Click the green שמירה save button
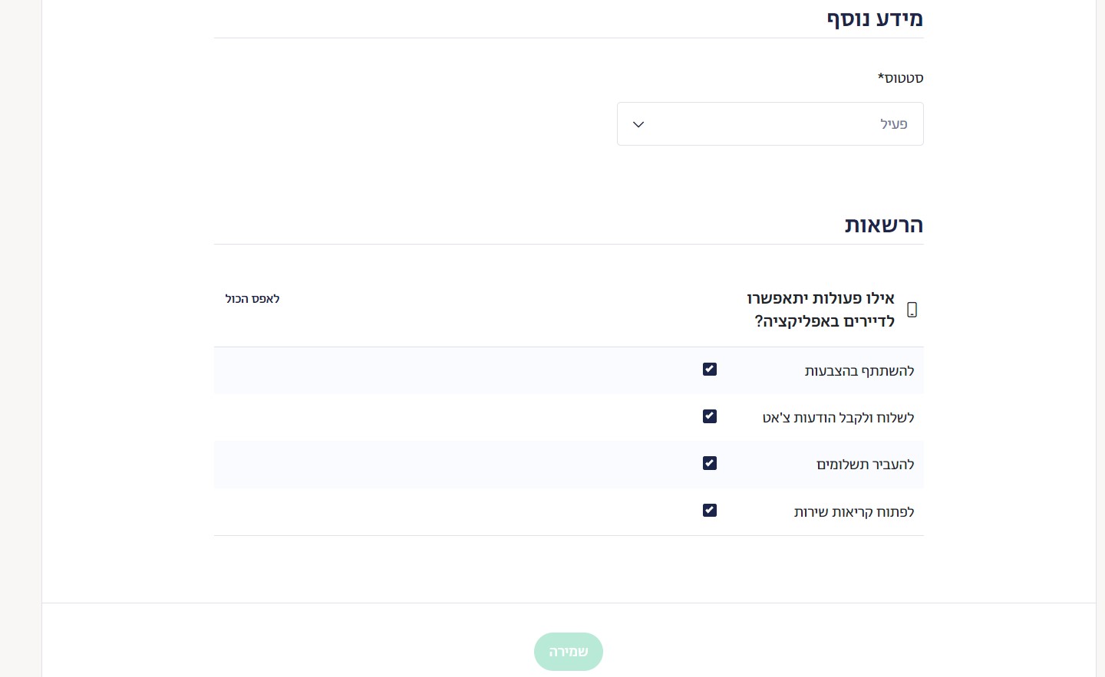 tap(569, 652)
